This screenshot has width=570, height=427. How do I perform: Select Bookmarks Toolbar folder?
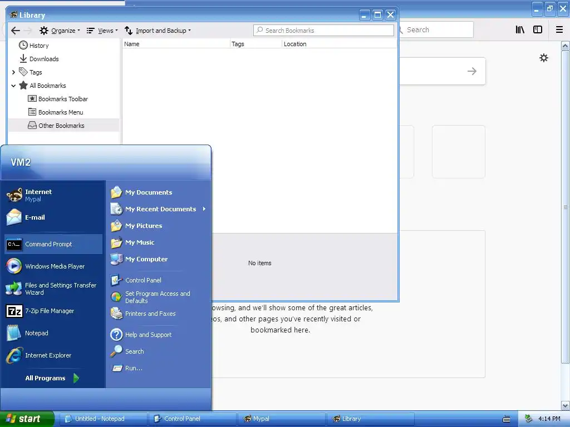coord(58,99)
